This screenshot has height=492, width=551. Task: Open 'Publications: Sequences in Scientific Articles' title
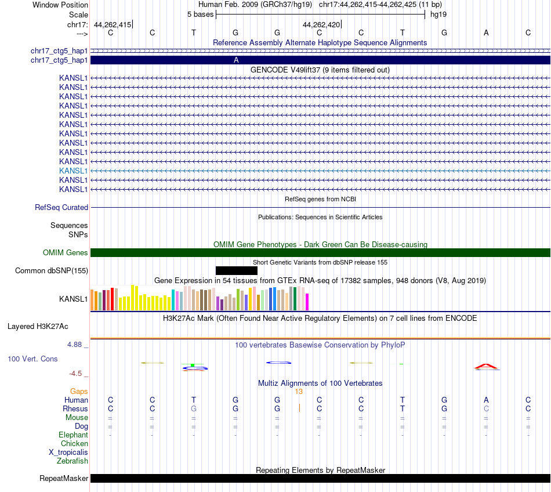tap(320, 217)
